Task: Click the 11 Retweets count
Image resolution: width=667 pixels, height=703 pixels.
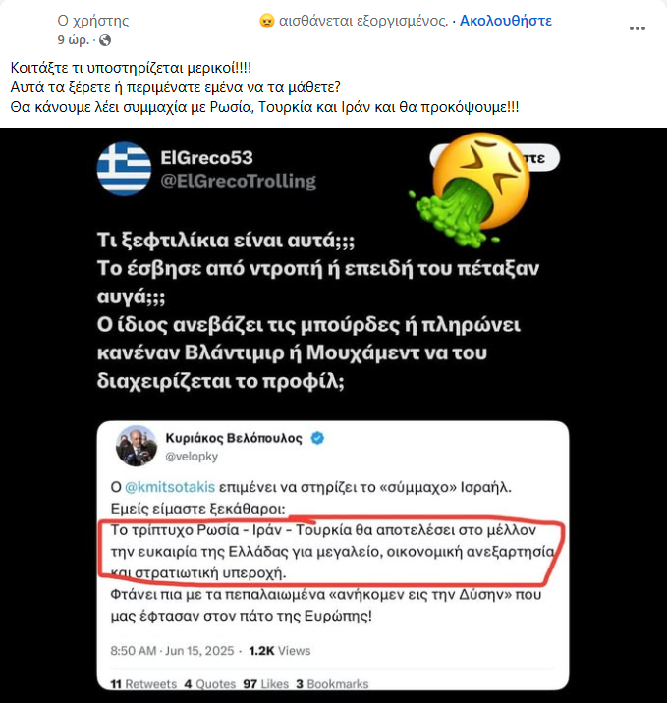Action: coord(143,684)
